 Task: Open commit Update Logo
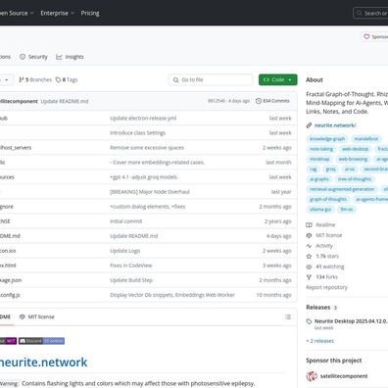[125, 251]
